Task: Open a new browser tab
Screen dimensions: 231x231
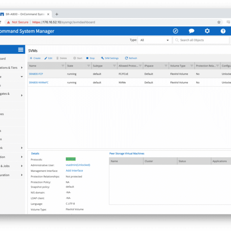Action: pyautogui.click(x=57, y=14)
